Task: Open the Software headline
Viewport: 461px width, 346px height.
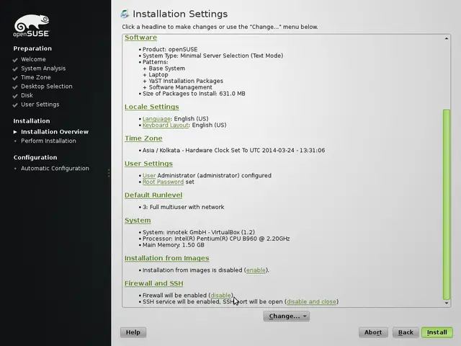Action: click(x=141, y=37)
